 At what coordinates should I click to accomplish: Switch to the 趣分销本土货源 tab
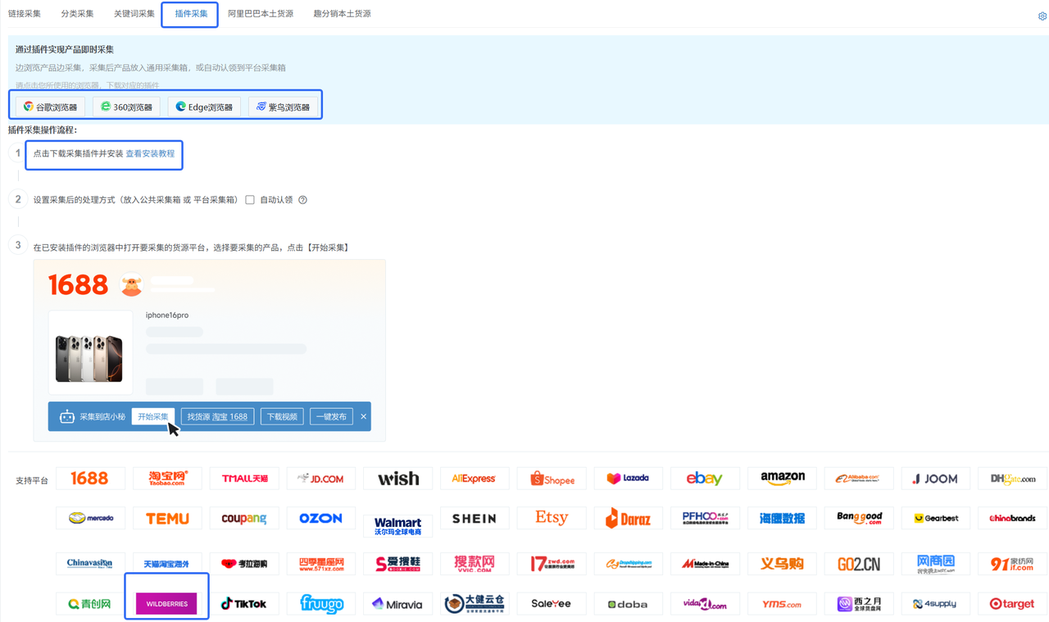coord(342,14)
